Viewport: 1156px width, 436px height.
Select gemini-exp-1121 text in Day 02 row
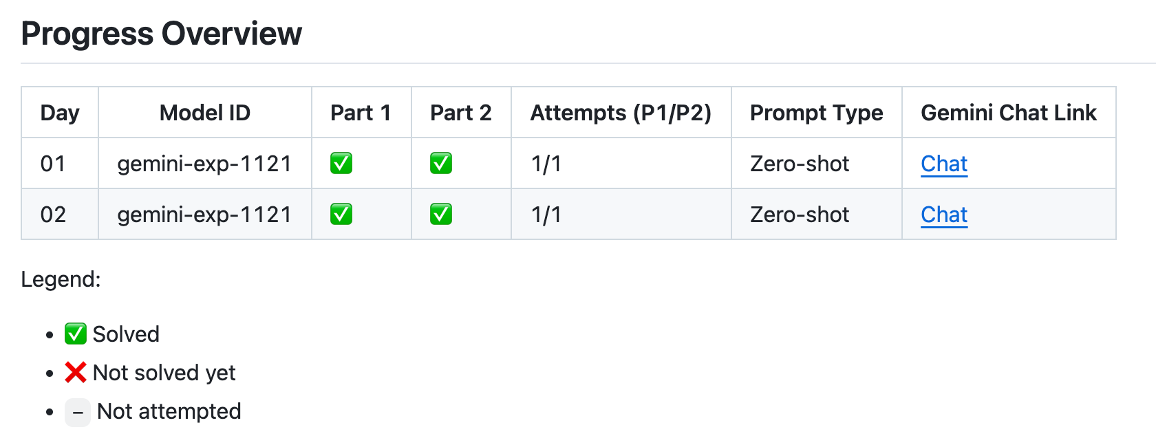click(204, 215)
